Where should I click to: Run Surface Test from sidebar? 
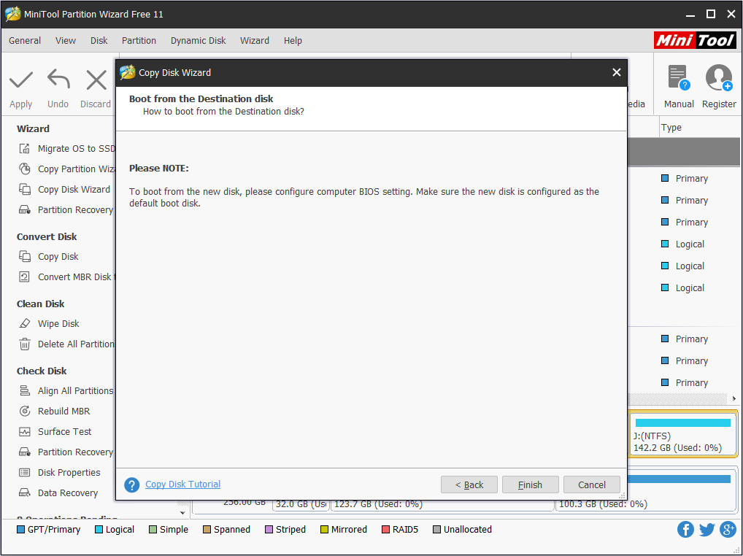coord(55,432)
